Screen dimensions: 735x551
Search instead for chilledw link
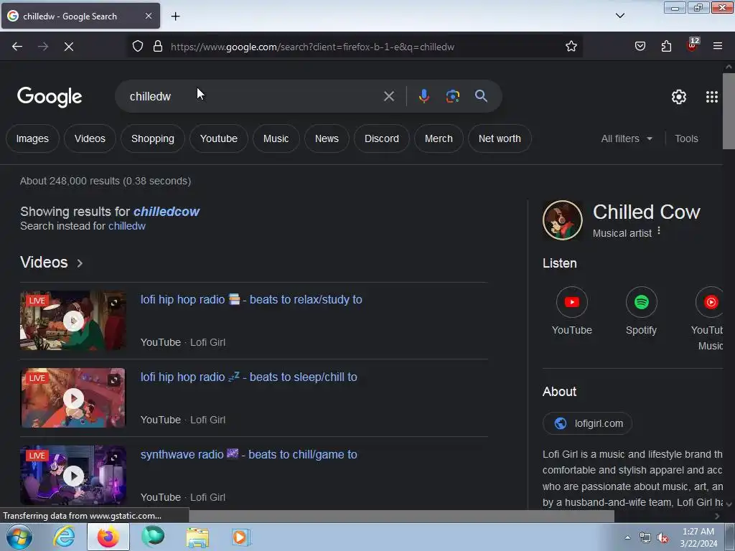coord(127,226)
